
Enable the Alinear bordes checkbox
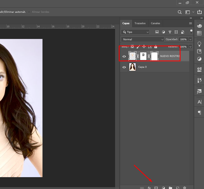[x=29, y=12]
